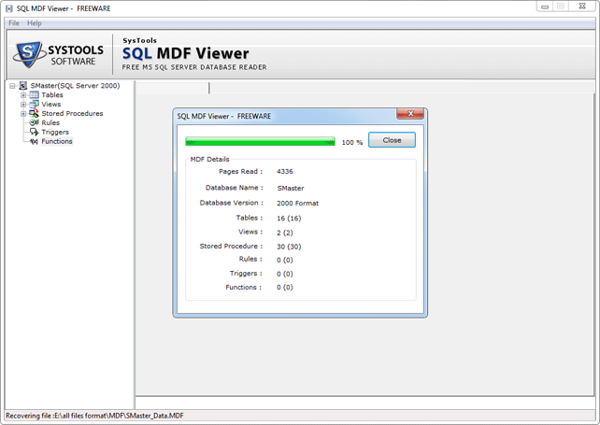Screen dimensions: 600x425
Task: Select SMaster(SQL Server 2000) tree label
Action: (x=75, y=86)
